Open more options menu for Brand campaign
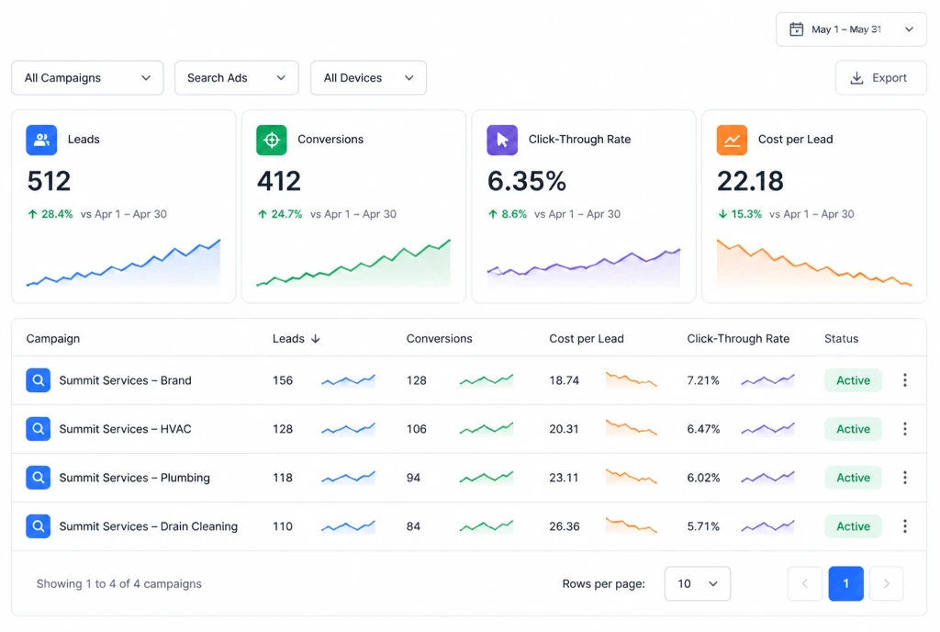This screenshot has height=632, width=940. pyautogui.click(x=904, y=380)
